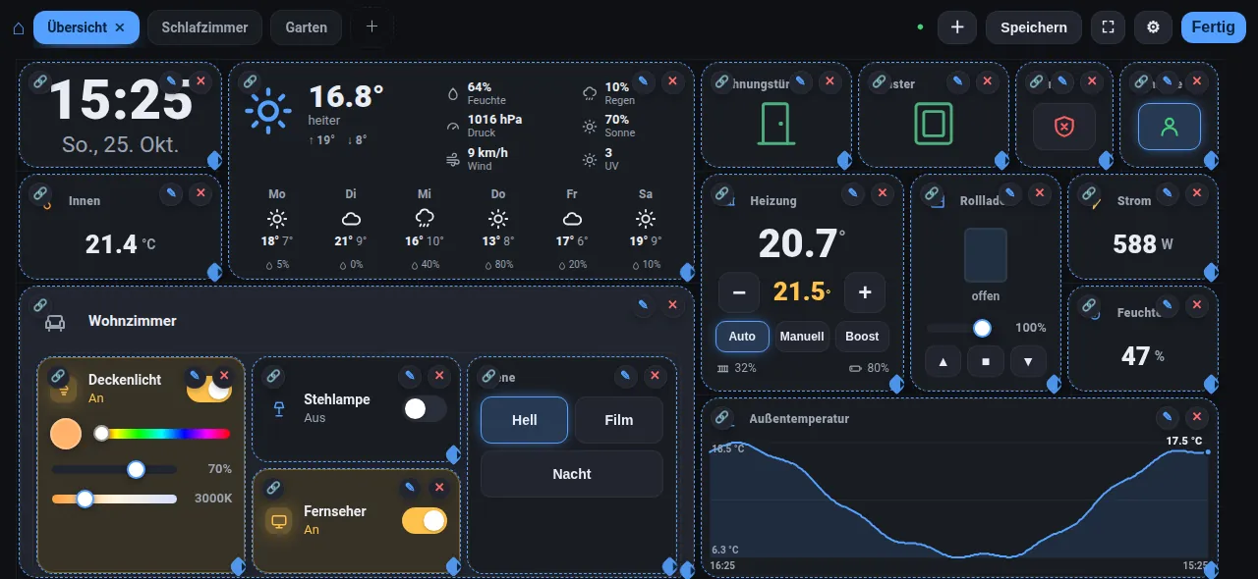Raise the shutter with up arrow

point(943,361)
